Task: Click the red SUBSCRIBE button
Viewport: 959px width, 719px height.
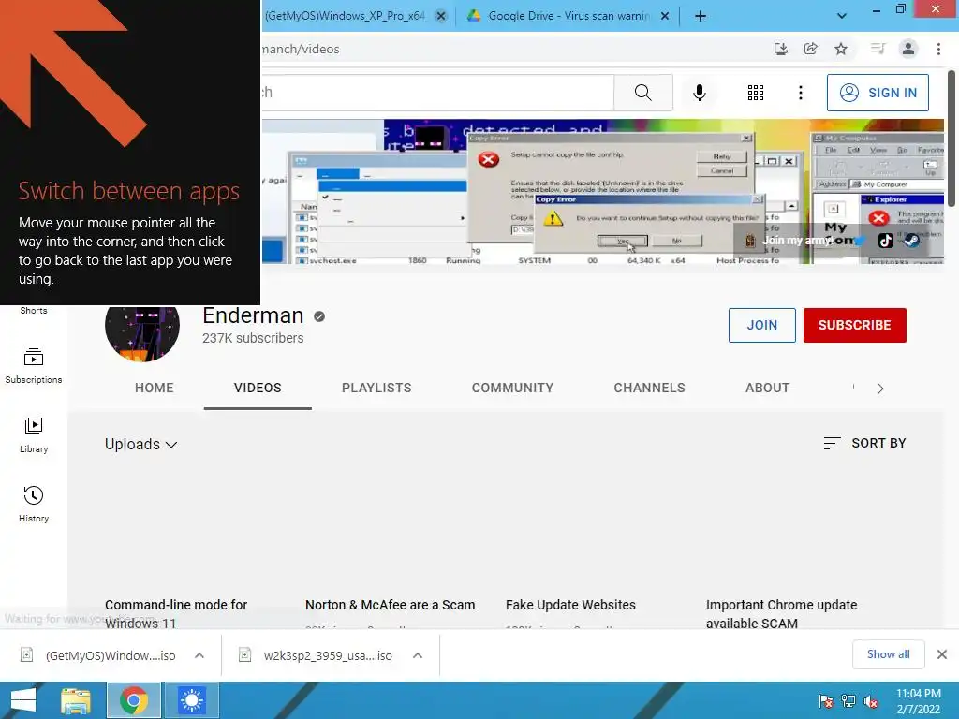Action: pyautogui.click(x=854, y=325)
